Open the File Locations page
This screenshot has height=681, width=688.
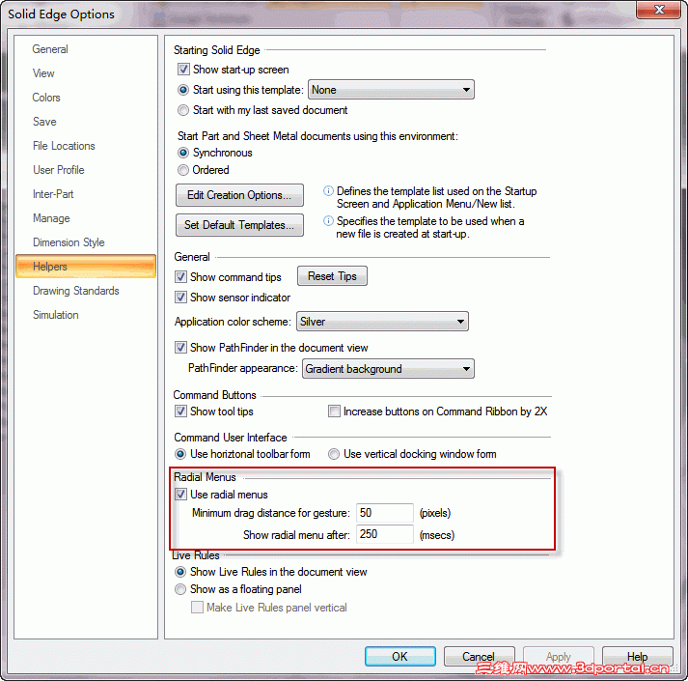point(64,146)
